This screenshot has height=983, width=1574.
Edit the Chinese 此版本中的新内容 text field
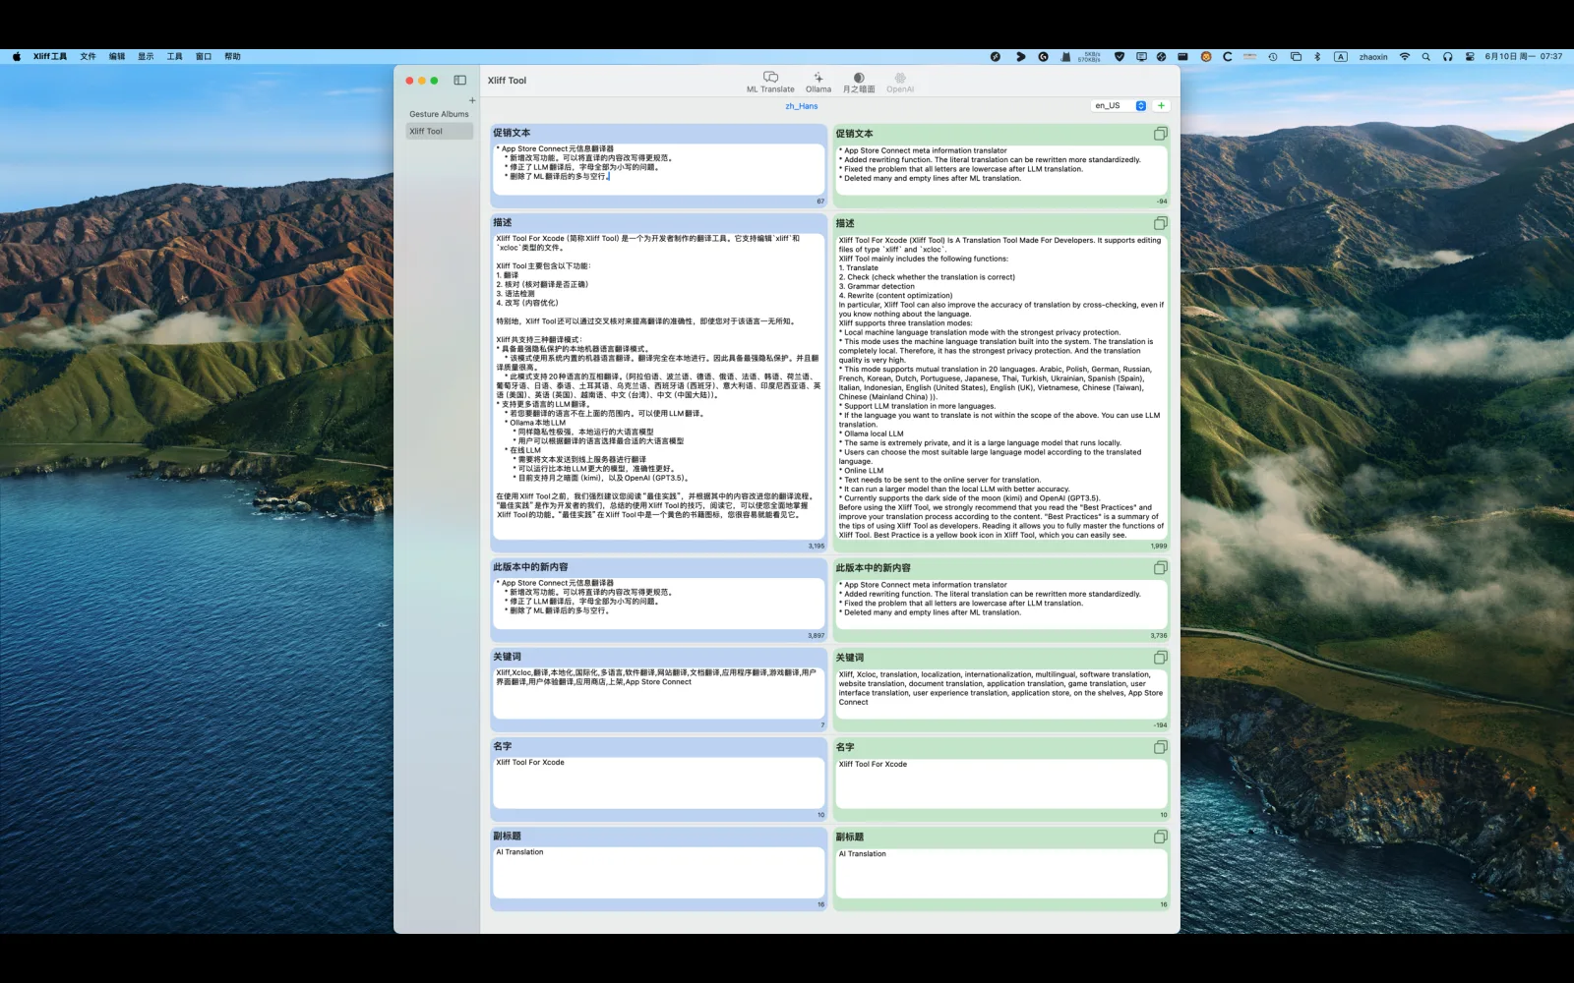coord(658,603)
